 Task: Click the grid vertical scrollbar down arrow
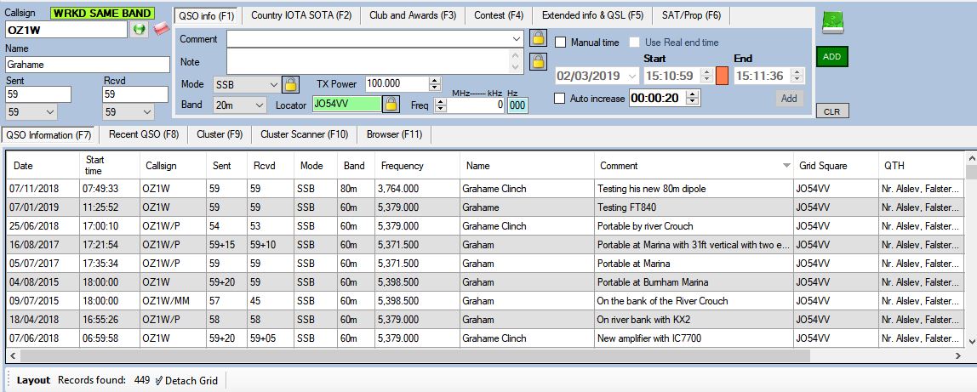coord(971,341)
